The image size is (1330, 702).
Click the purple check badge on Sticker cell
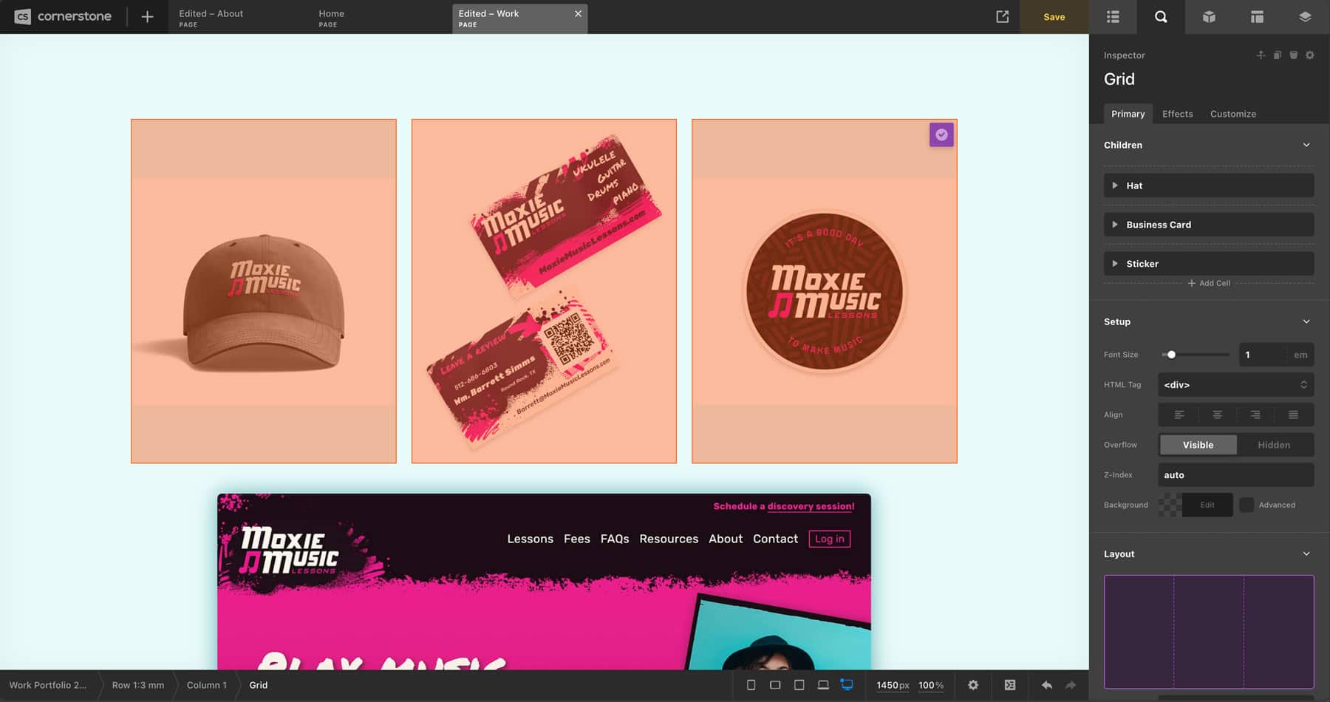pyautogui.click(x=941, y=134)
